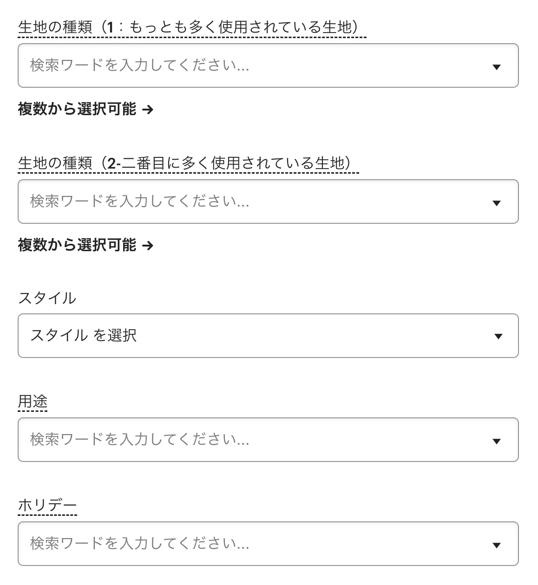Open the スタイル を選択 dropdown
The image size is (538, 585).
coord(268,336)
